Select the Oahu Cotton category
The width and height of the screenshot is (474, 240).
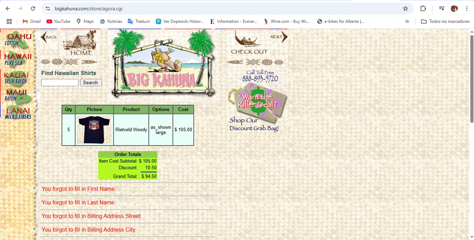click(x=18, y=39)
